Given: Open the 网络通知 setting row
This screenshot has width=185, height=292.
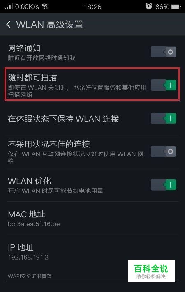Looking at the screenshot, I should click(x=92, y=52).
